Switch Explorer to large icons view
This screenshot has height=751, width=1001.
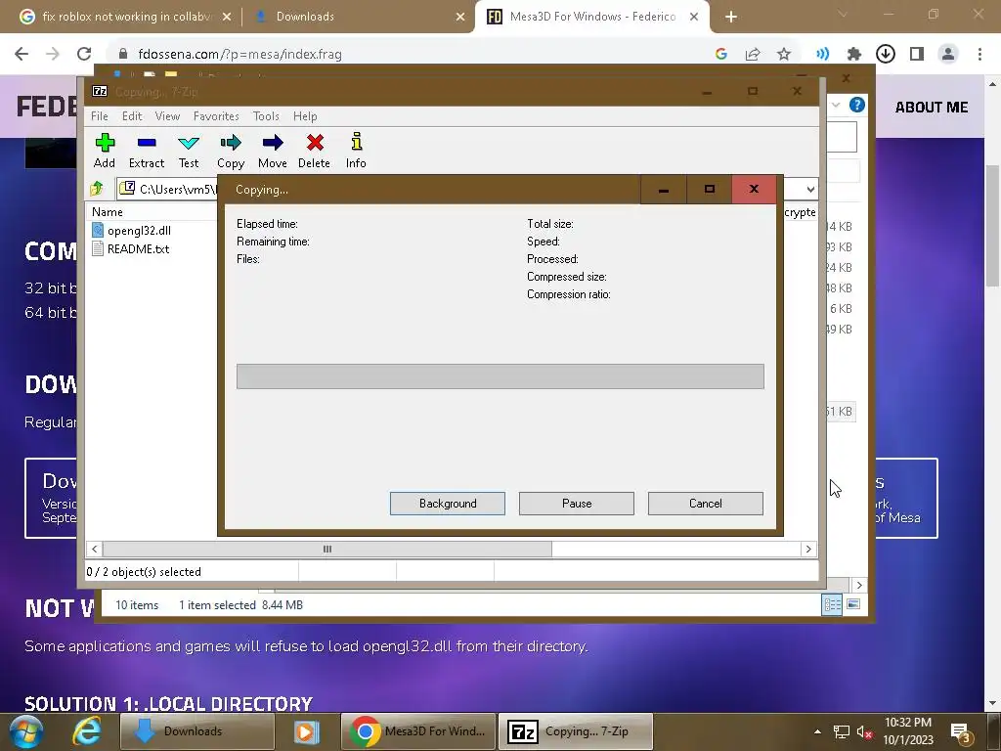[x=853, y=604]
